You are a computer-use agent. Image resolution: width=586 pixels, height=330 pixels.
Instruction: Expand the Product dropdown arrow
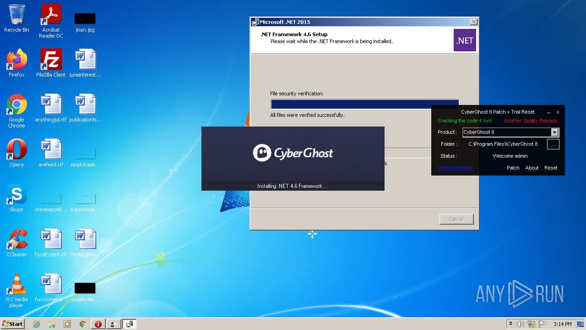coord(554,132)
